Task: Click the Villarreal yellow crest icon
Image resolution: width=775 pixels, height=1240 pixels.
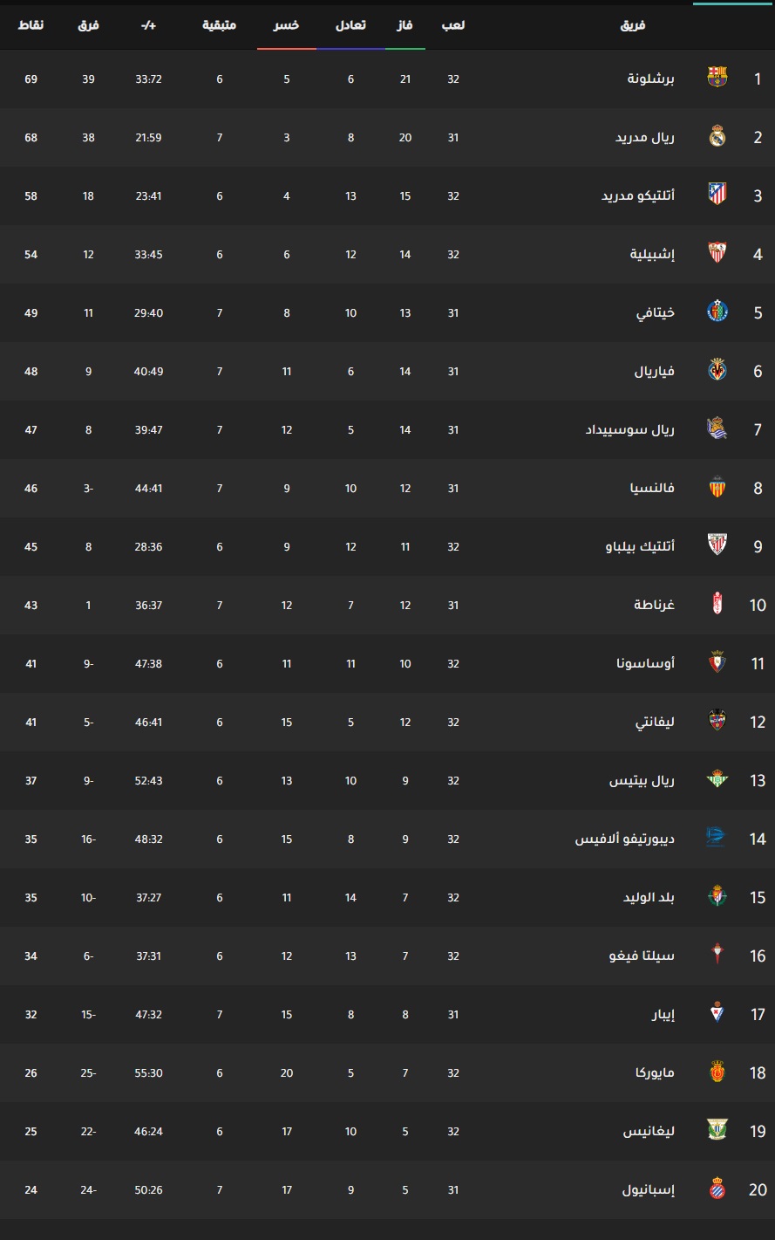Action: coord(717,371)
